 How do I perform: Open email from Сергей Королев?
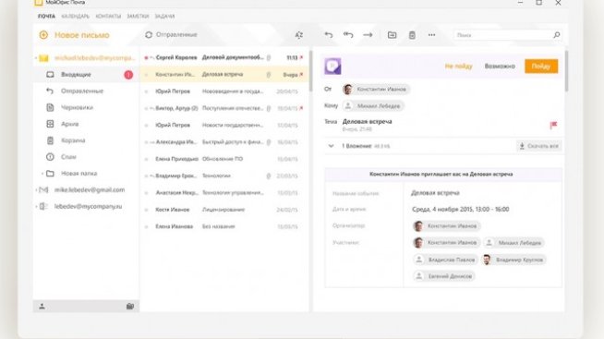tap(224, 57)
